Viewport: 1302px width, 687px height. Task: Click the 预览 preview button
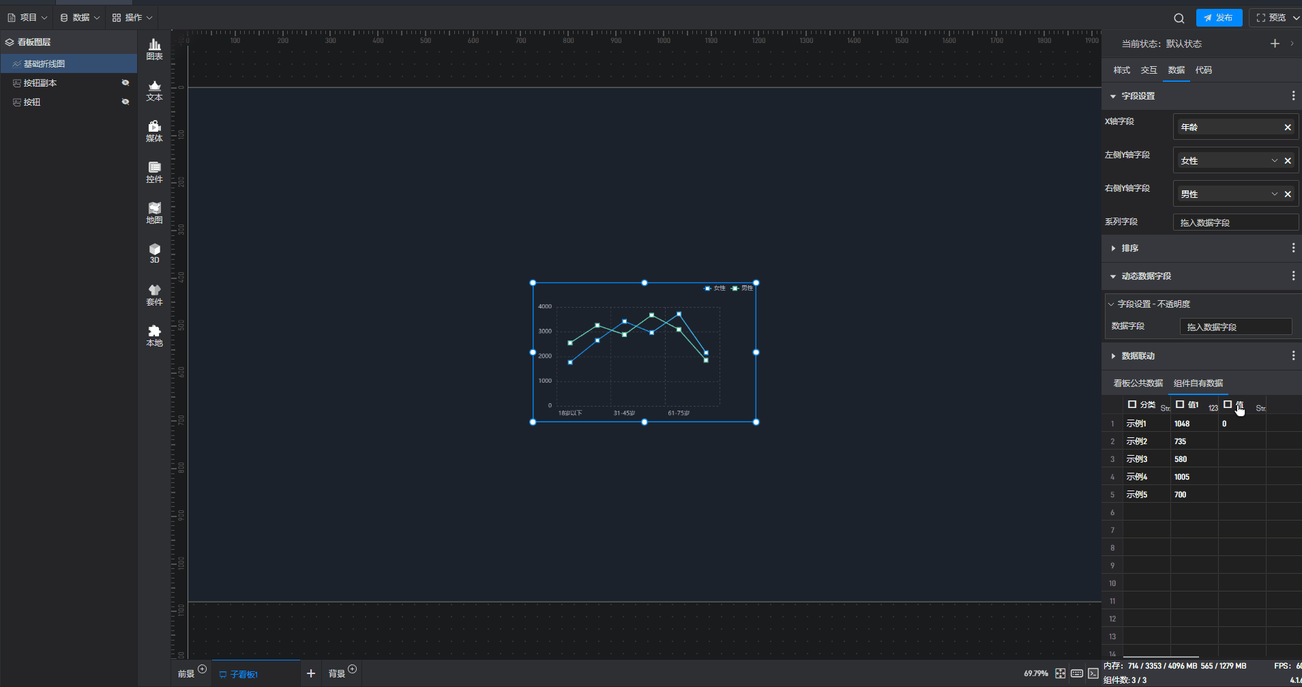point(1273,18)
